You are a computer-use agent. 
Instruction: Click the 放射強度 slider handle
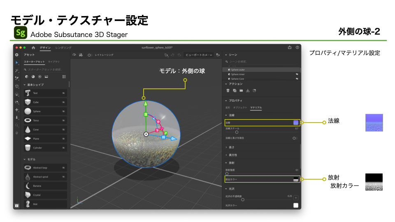227,173
